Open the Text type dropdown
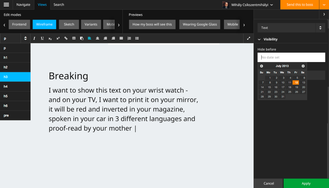329x188 pixels. pos(291,28)
